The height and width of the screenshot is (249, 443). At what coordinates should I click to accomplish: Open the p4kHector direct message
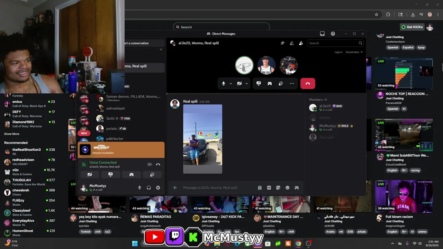coord(129,139)
